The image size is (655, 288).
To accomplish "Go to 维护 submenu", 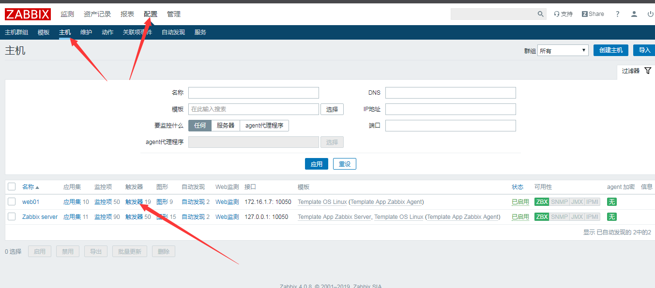I will [x=86, y=32].
